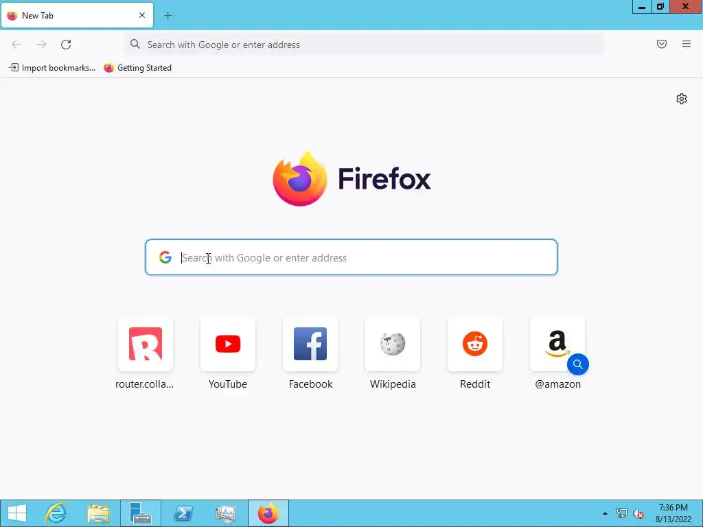Select the New Tab tab

[x=77, y=15]
